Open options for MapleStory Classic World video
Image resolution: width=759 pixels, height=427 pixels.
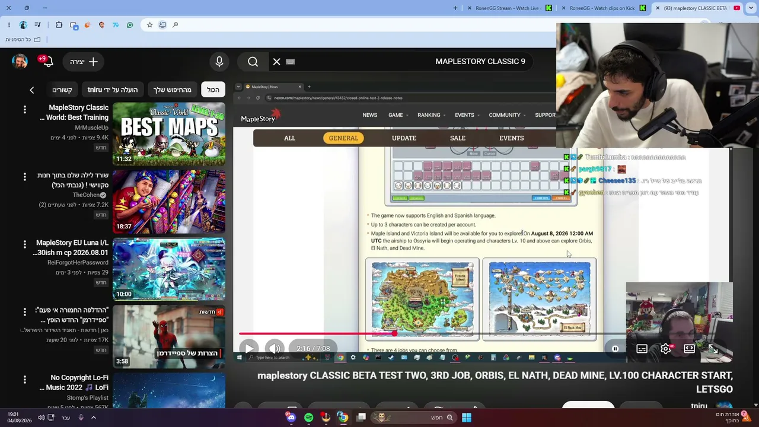(25, 110)
